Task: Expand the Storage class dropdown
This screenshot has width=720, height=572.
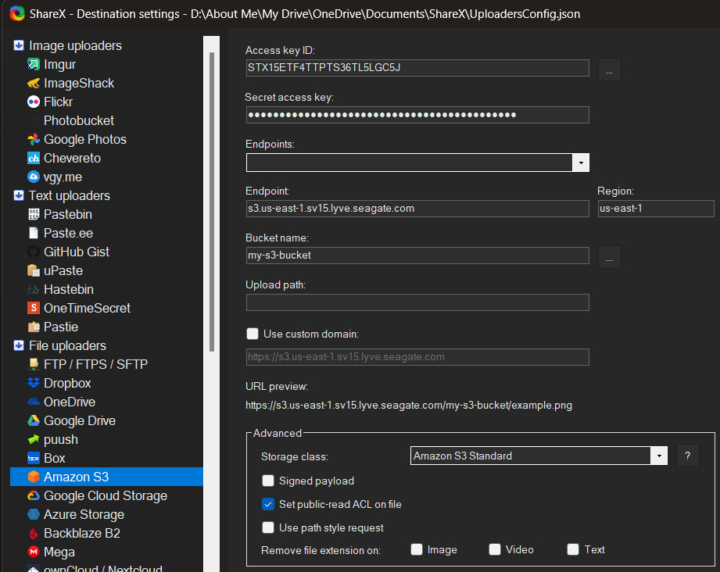Action: pyautogui.click(x=659, y=456)
